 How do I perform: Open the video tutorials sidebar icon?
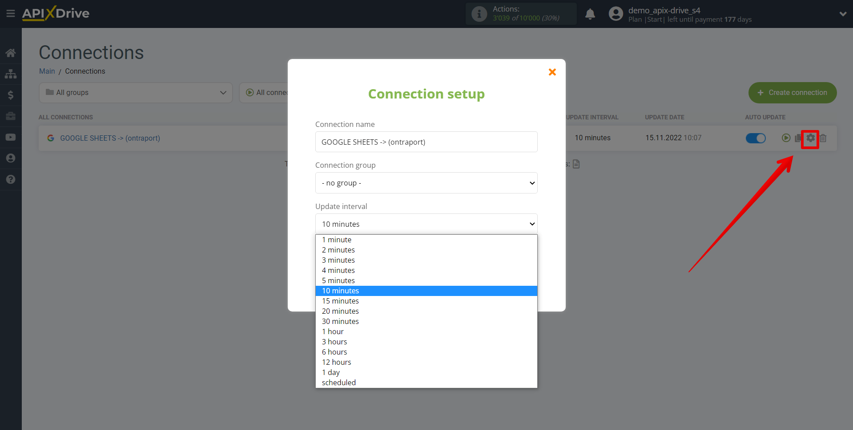point(11,137)
